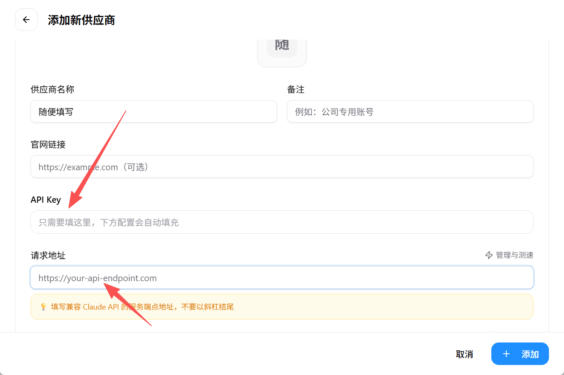Click the lightbulb icon in the yellow tip
Screen dimensions: 564x375
(43, 307)
